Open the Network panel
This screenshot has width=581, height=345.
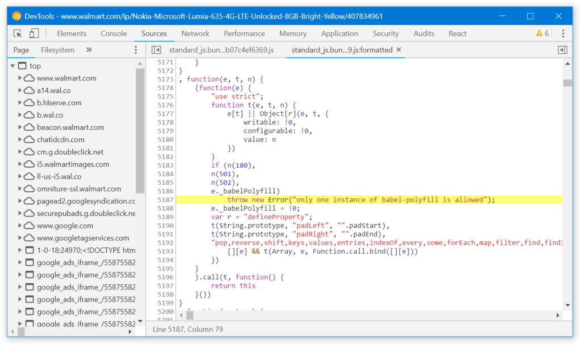pyautogui.click(x=195, y=33)
